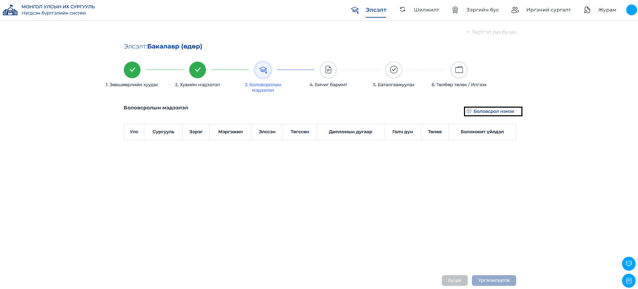Screen dimensions: 638x289
Task: Select step 6 Төлбөр төлөх wallet circle
Action: (459, 70)
